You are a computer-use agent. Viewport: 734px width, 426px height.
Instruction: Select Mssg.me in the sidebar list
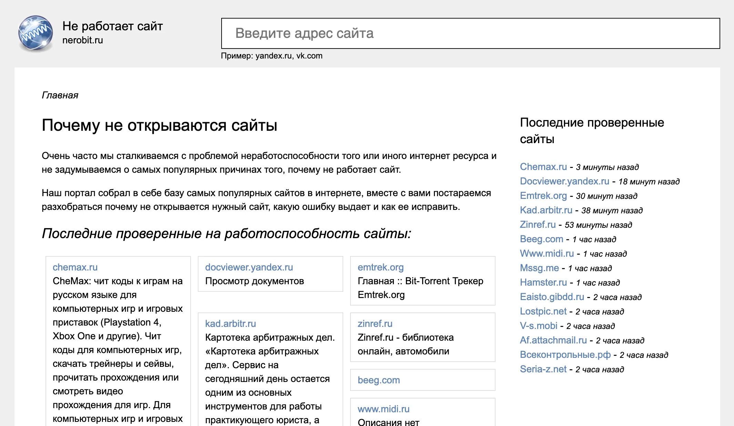pyautogui.click(x=539, y=268)
